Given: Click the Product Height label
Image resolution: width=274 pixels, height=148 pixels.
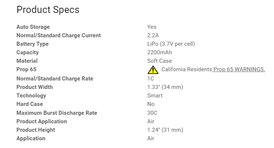Looking at the screenshot, I should point(36,130).
